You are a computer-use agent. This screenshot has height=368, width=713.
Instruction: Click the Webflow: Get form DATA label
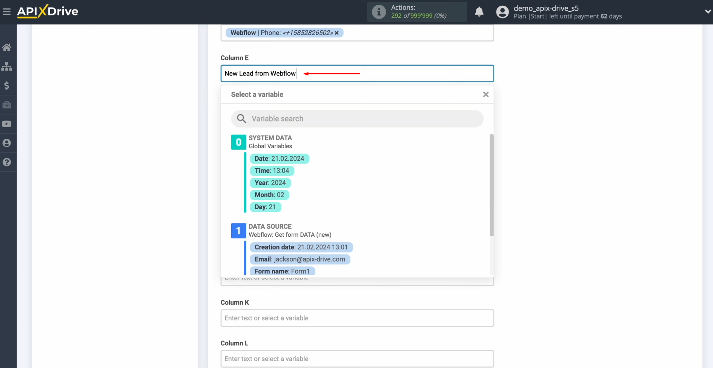click(x=290, y=235)
